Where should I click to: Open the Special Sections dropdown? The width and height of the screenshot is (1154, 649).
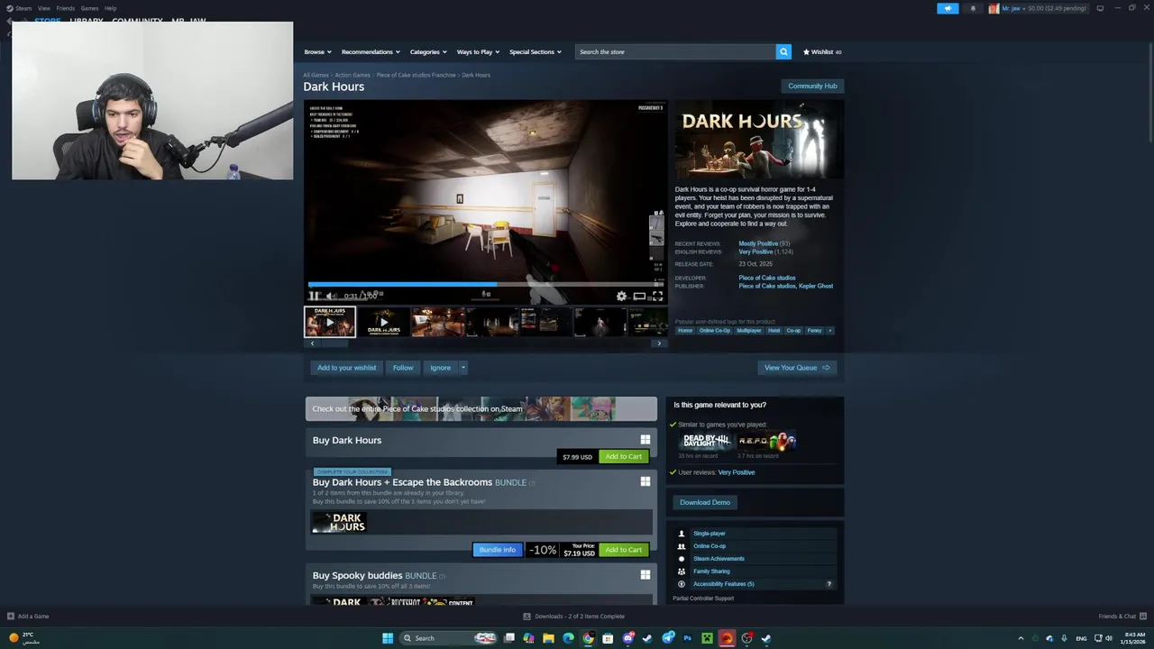[535, 51]
